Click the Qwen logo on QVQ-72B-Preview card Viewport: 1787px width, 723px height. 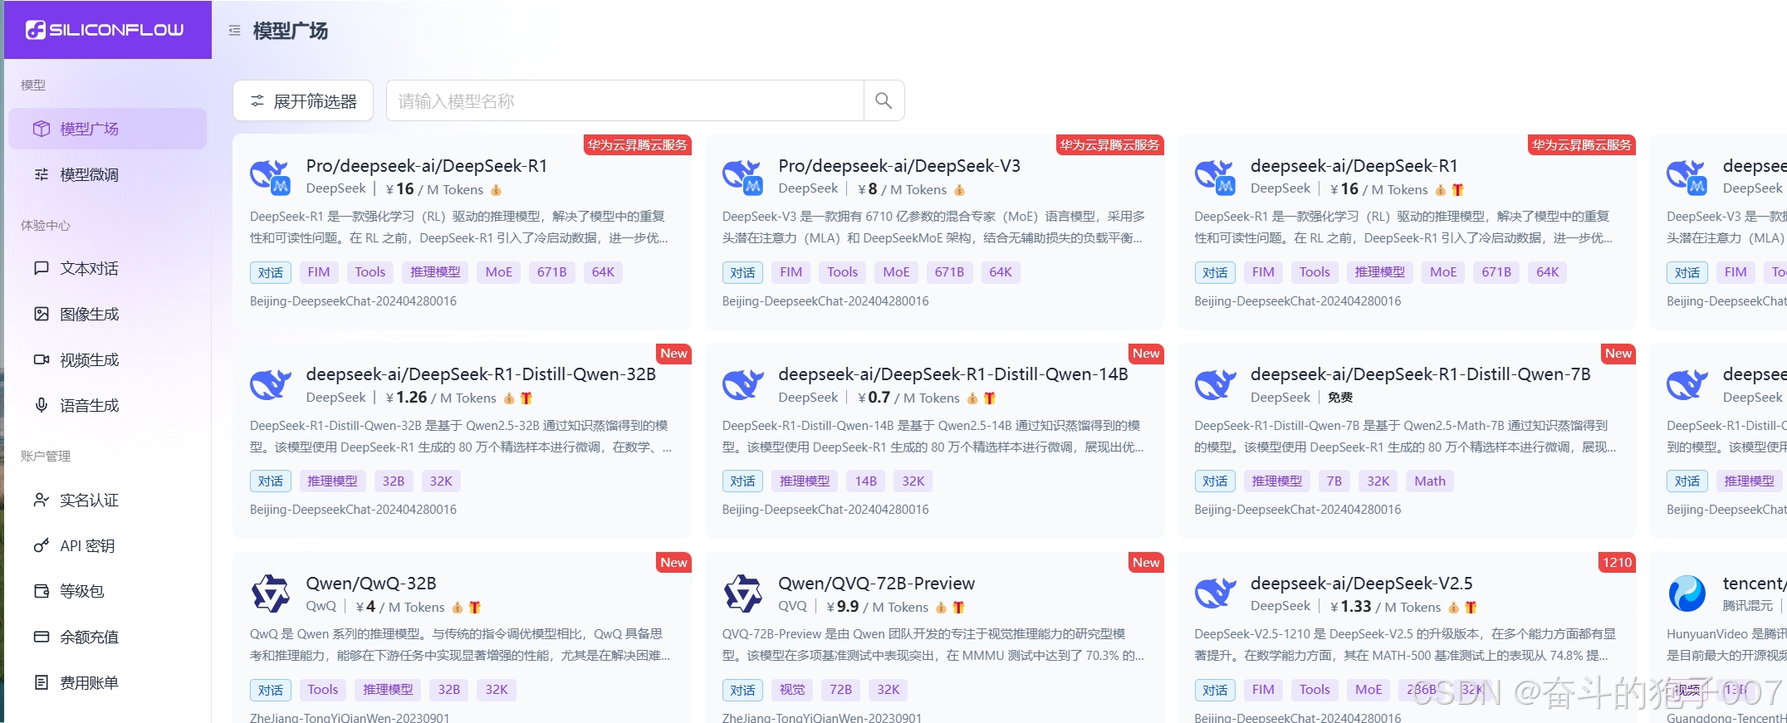click(x=742, y=594)
